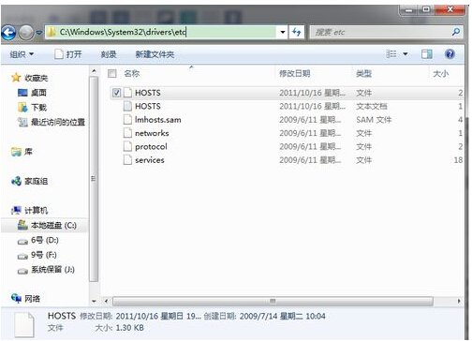Click horizontal scrollbar left arrow
This screenshot has width=472, height=341.
click(106, 301)
